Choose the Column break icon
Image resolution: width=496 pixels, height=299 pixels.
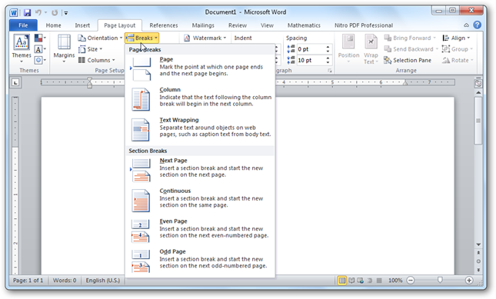(141, 99)
